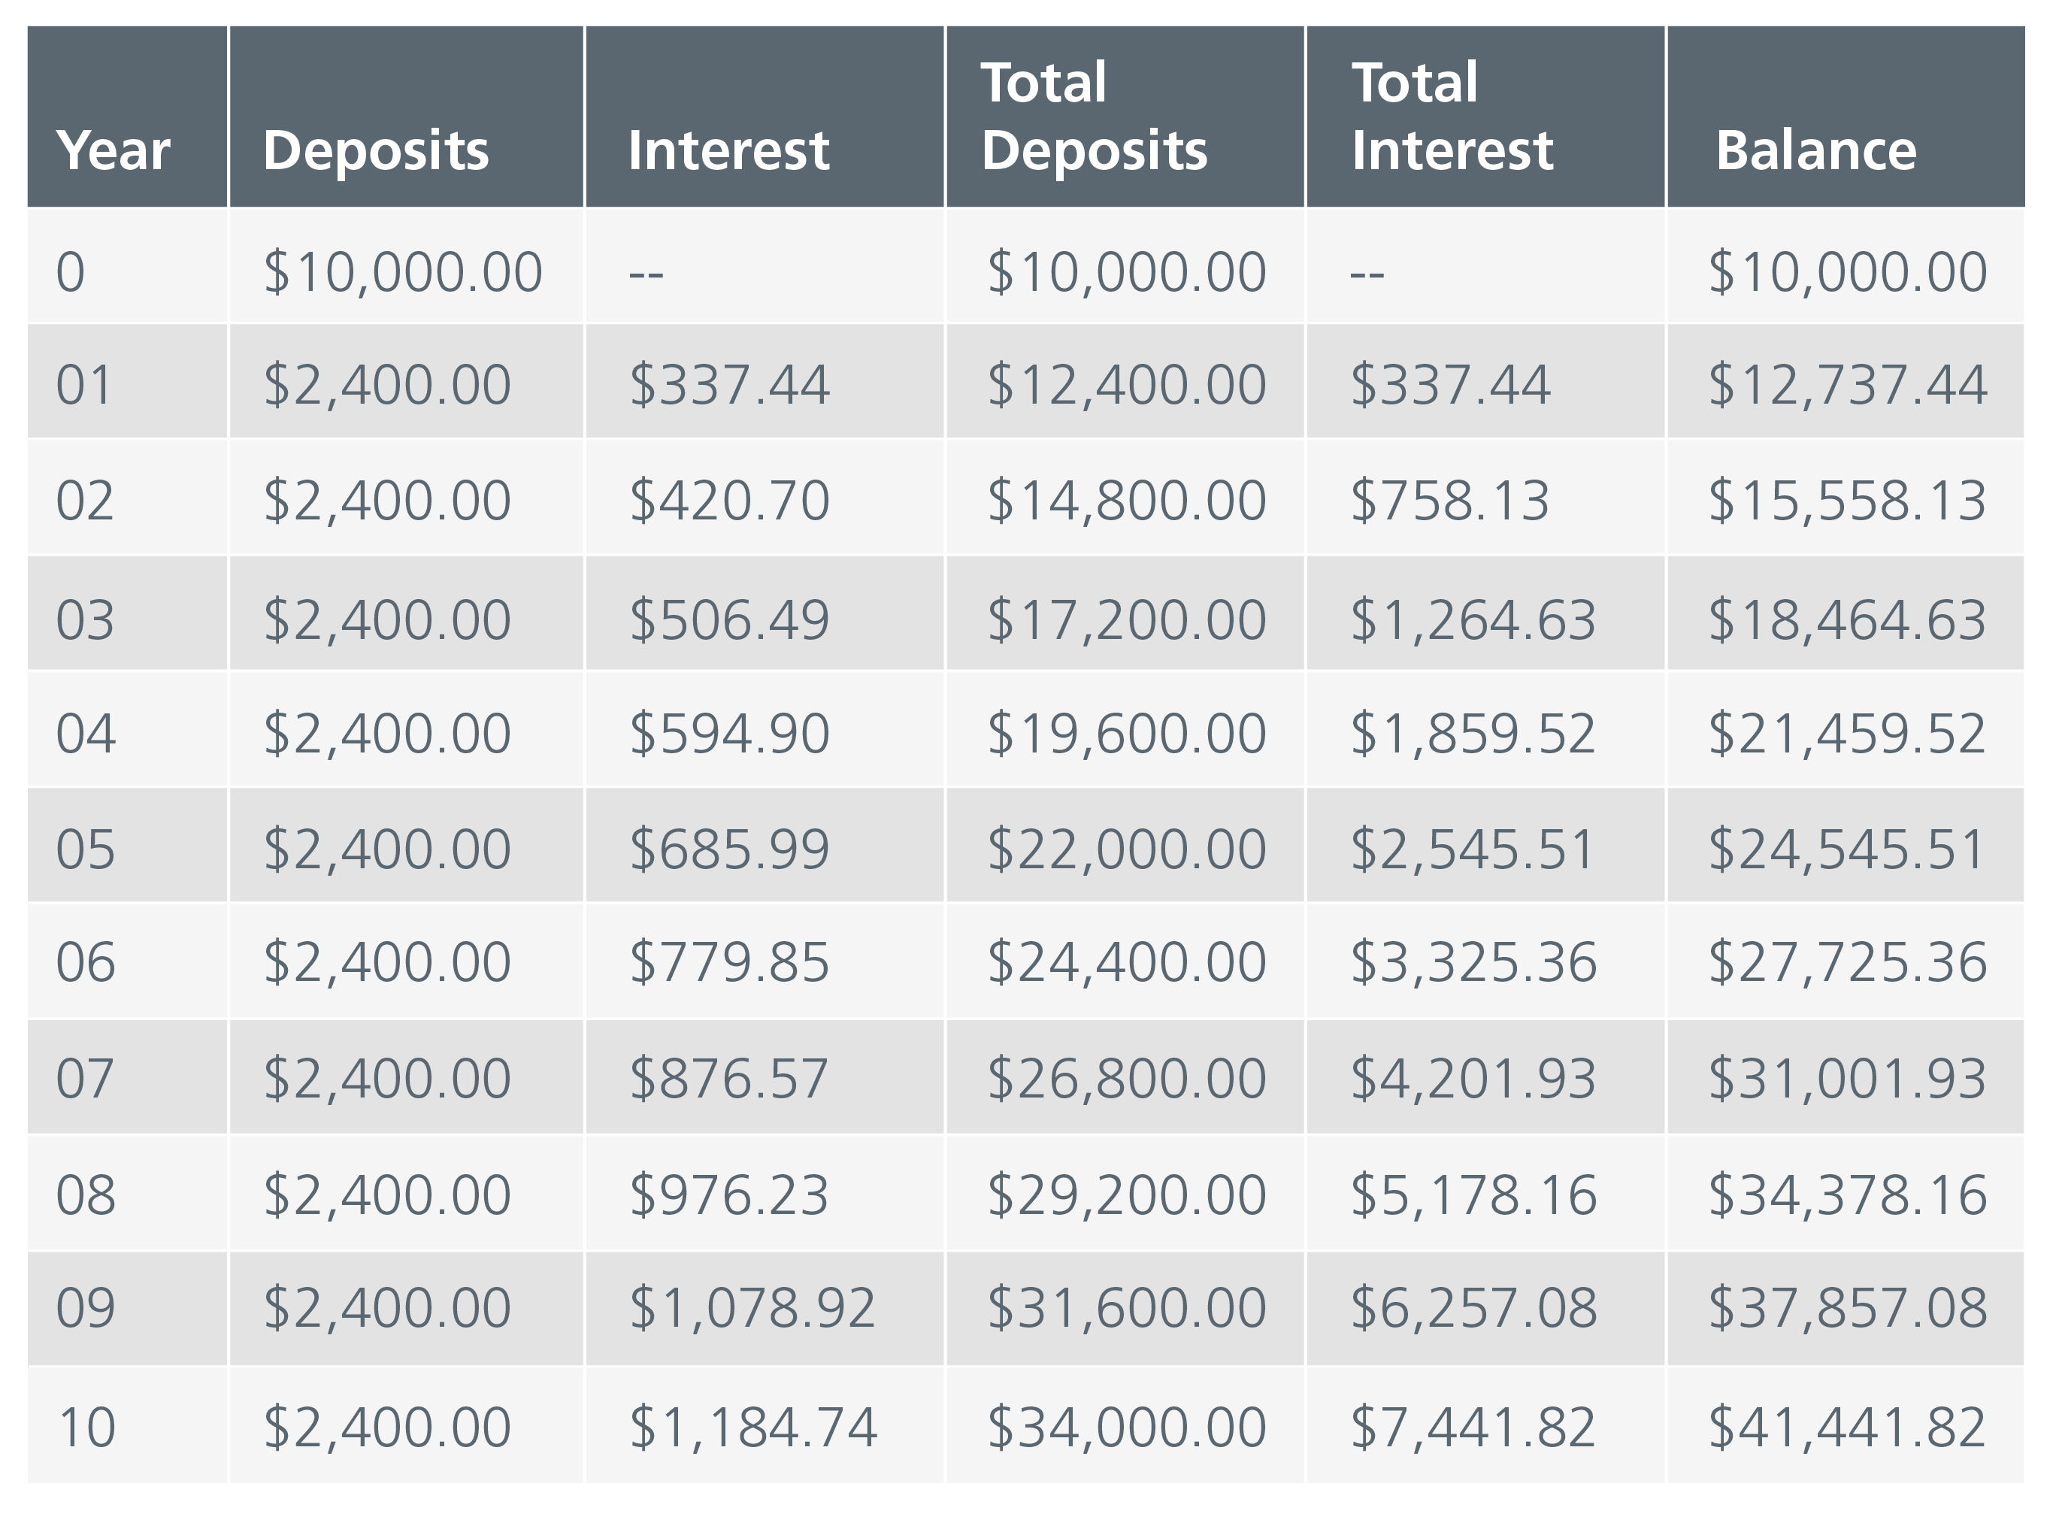This screenshot has width=2053, height=1529.
Task: Select the $506.49 interest cell
Action: (729, 620)
